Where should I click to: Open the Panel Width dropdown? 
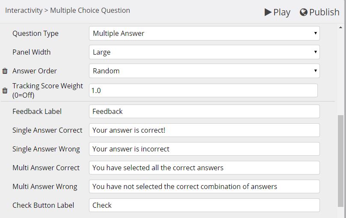(204, 52)
